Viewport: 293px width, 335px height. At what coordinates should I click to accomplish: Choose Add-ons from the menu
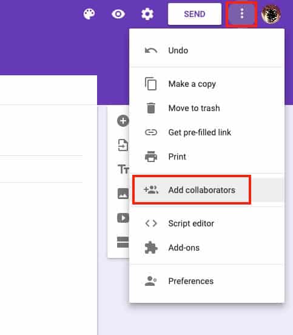click(x=207, y=248)
